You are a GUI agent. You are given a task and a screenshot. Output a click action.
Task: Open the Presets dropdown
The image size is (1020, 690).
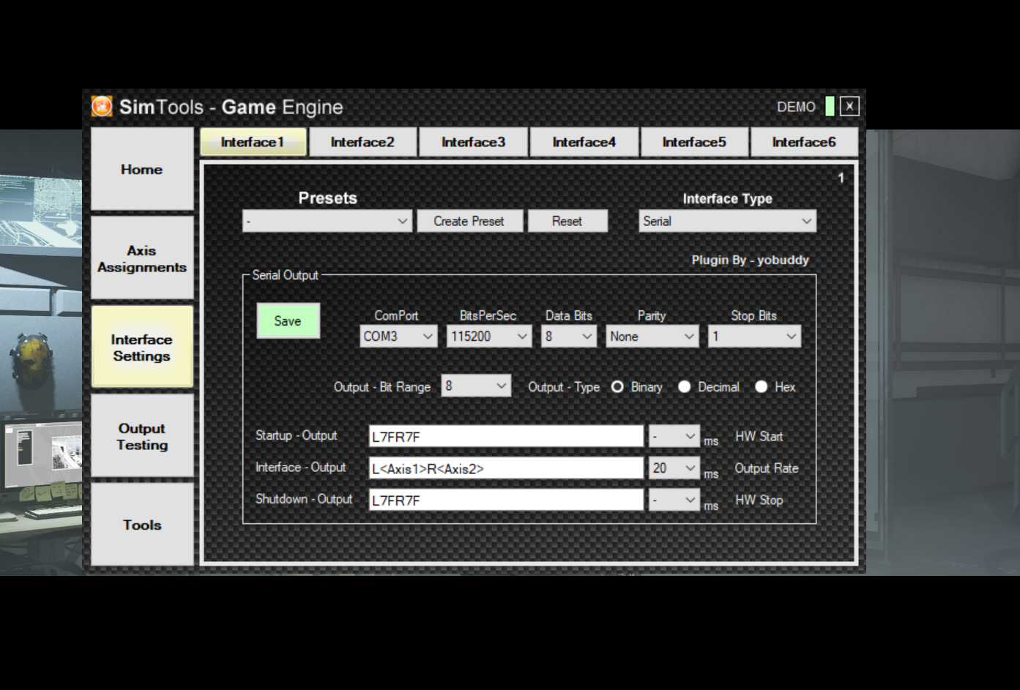pyautogui.click(x=327, y=221)
